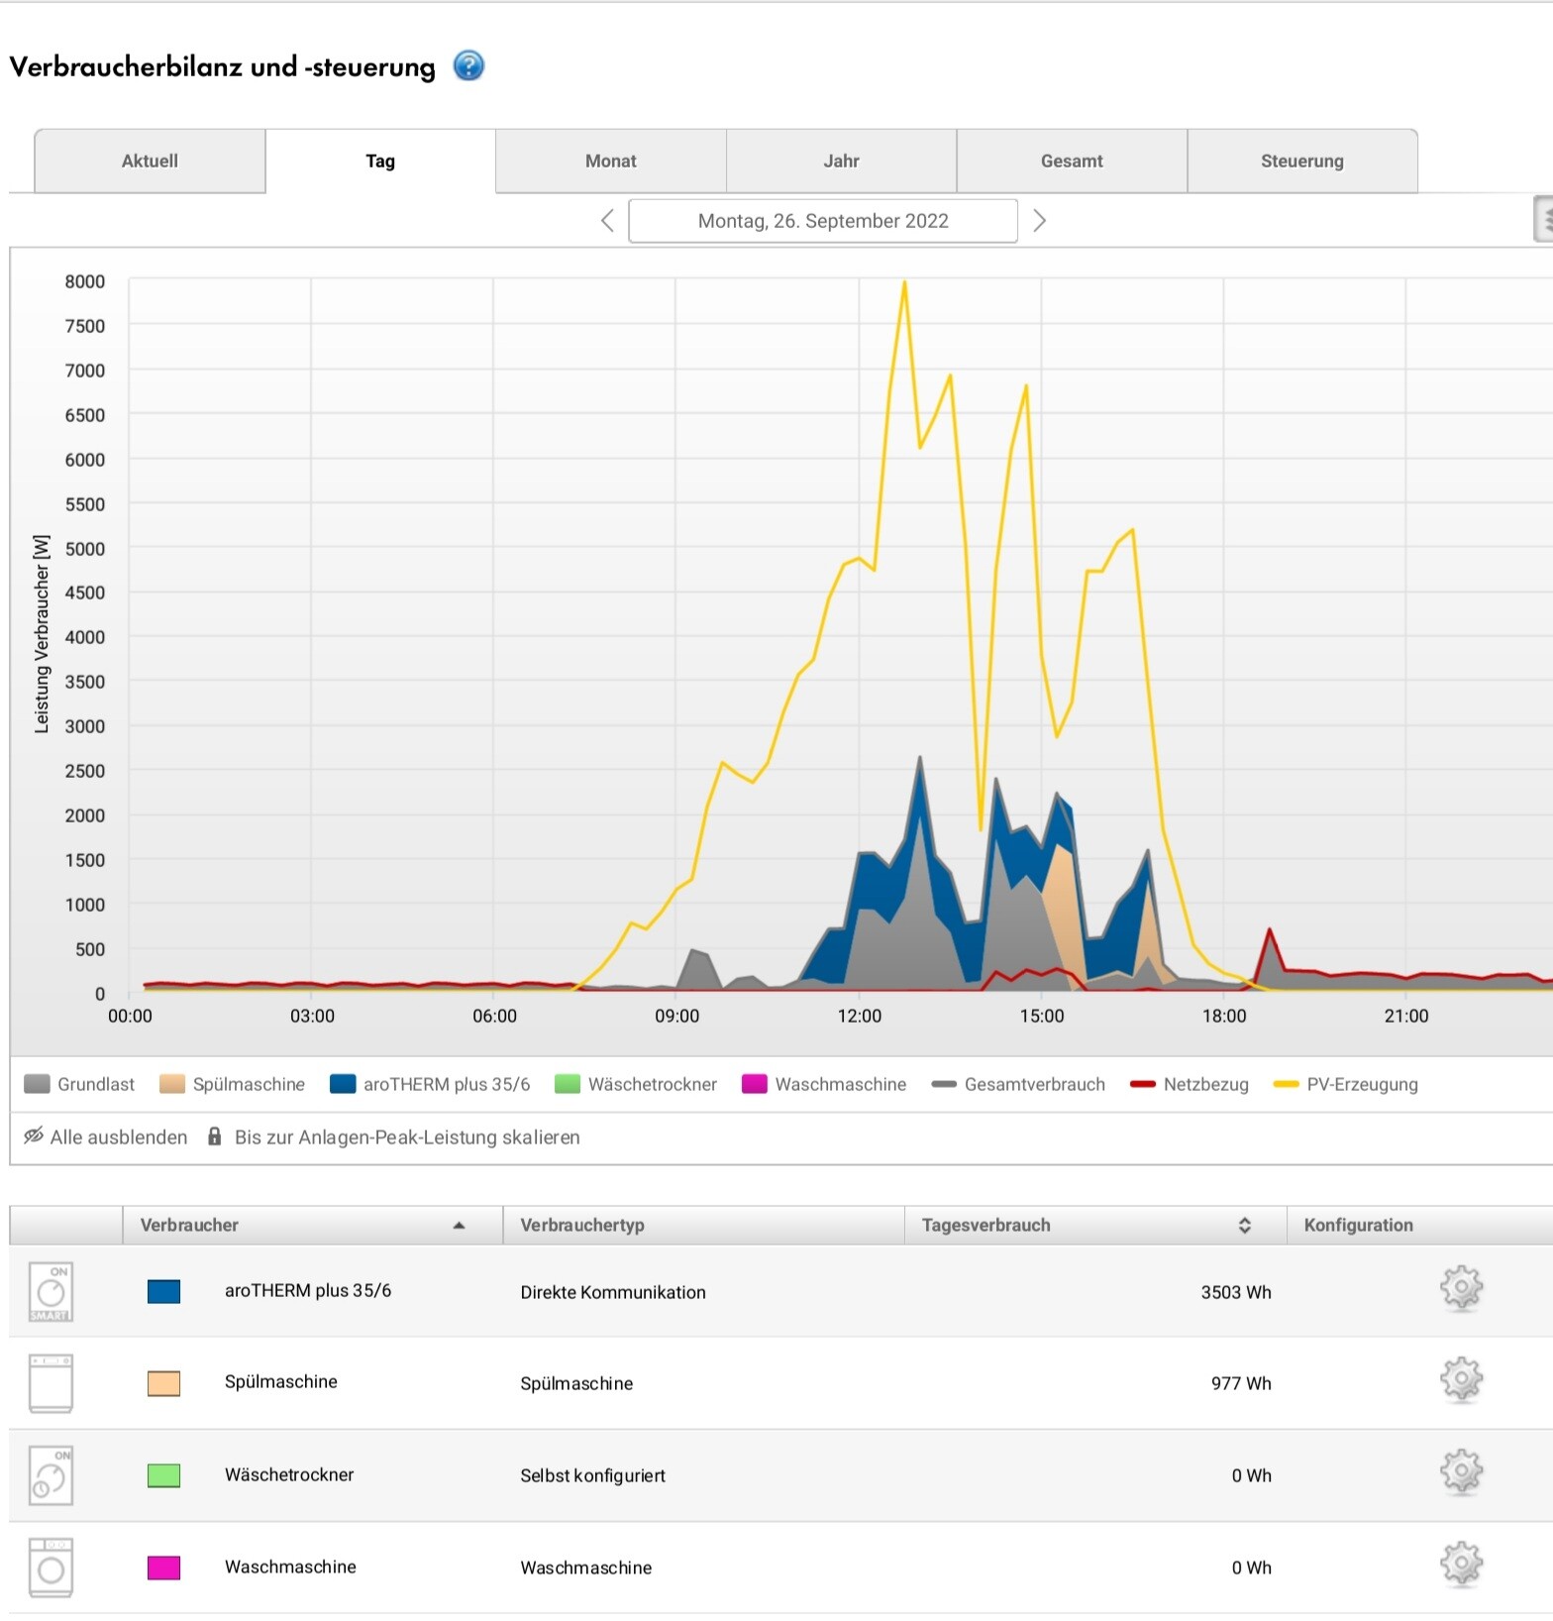Toggle Netzbezug series in chart legend
The image size is (1553, 1621).
pyautogui.click(x=1190, y=1084)
